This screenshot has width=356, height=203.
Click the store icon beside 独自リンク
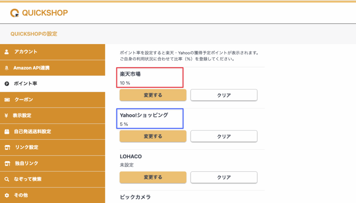7,163
